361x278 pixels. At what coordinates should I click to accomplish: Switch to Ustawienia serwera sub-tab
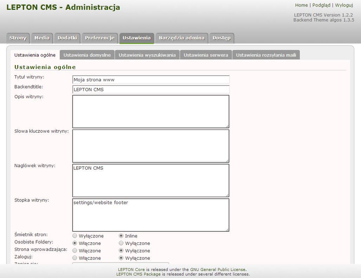(206, 55)
